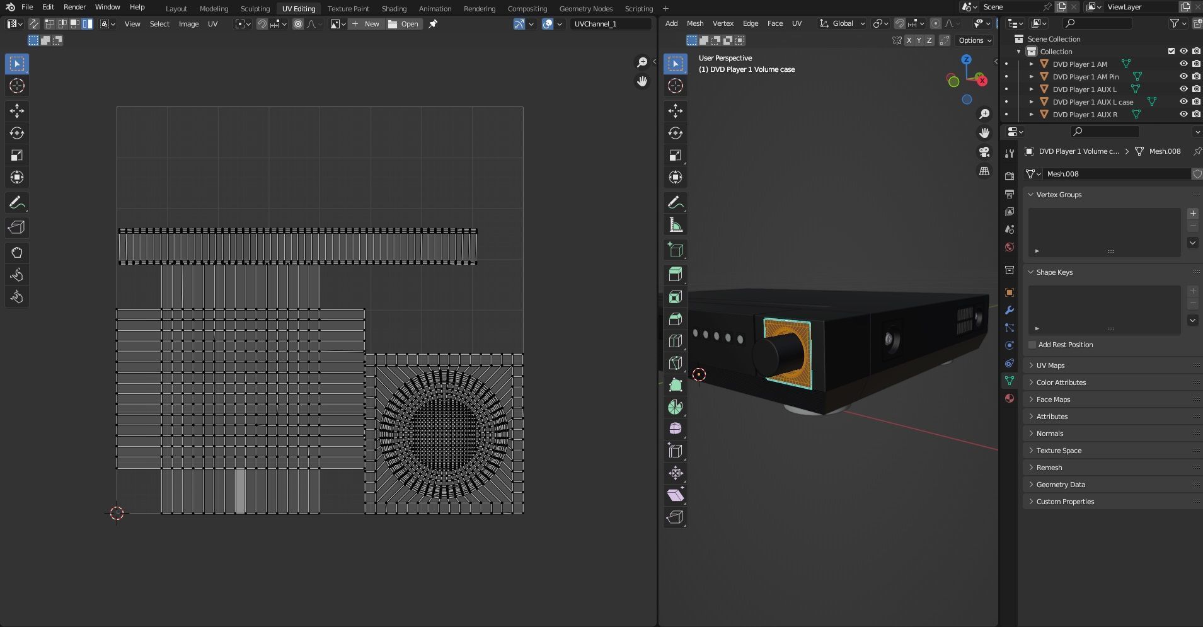Toggle Z axis mirror in viewport header
Screen dimensions: 1203x627
929,40
